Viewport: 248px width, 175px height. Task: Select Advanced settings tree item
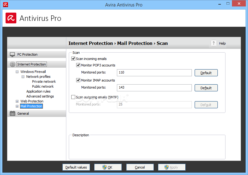[x=40, y=96]
